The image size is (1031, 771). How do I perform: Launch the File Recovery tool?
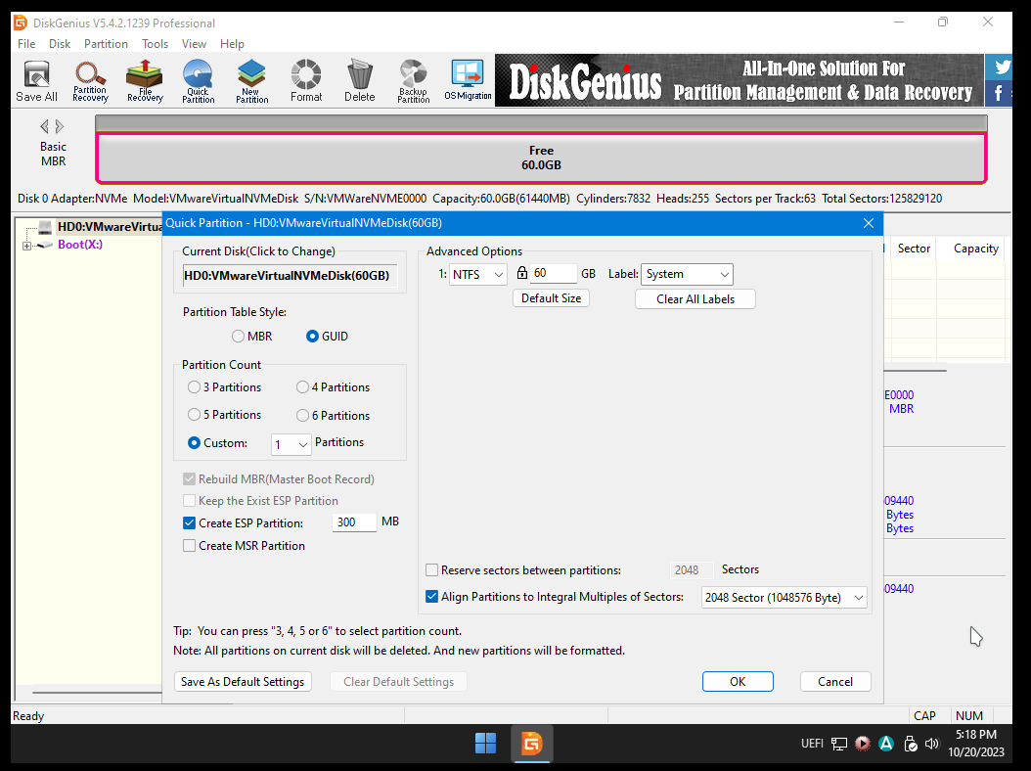coord(145,81)
